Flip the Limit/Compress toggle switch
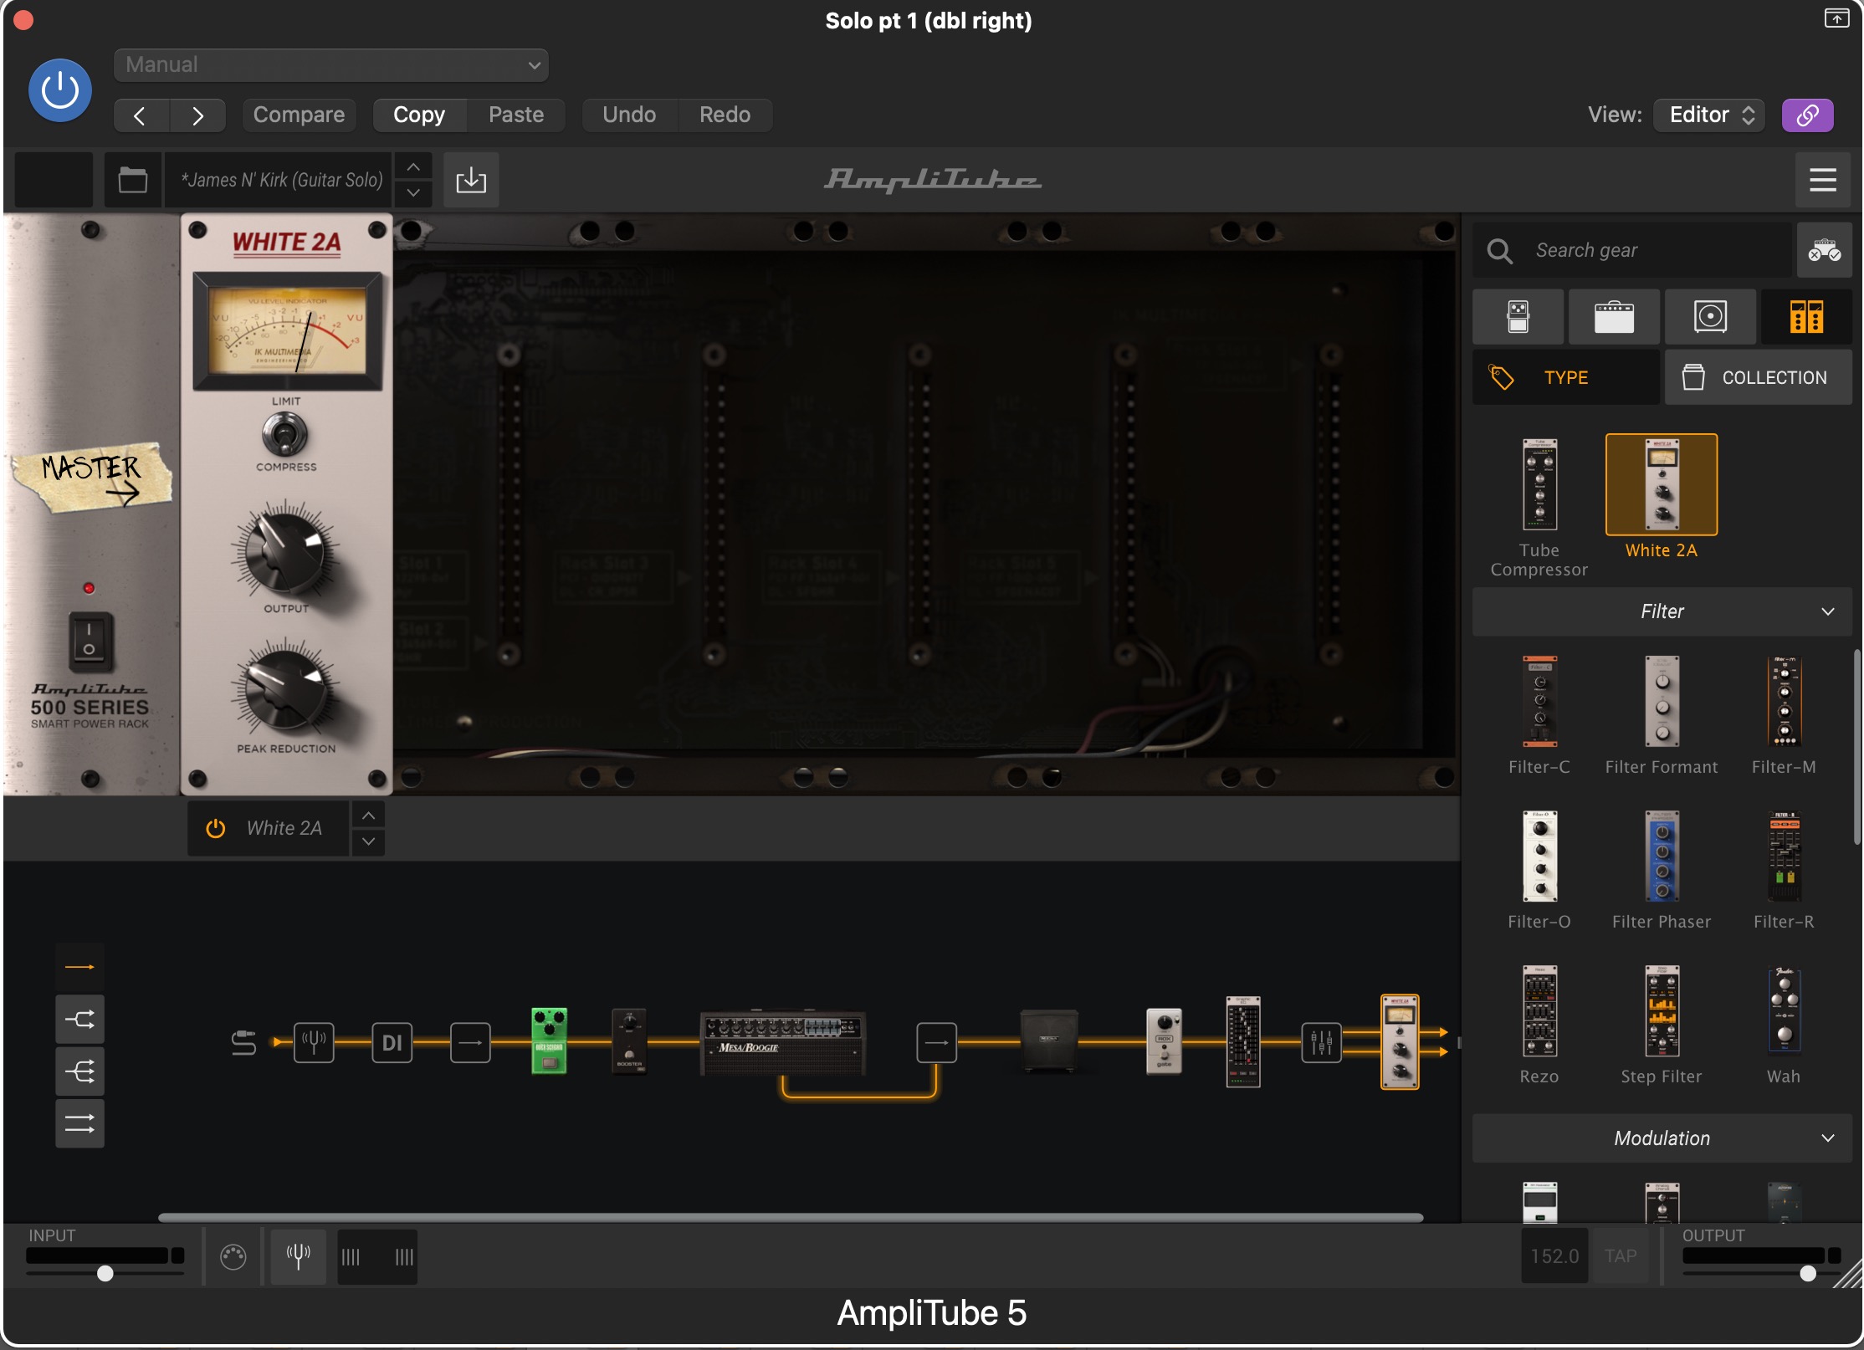This screenshot has height=1350, width=1864. pyautogui.click(x=285, y=434)
